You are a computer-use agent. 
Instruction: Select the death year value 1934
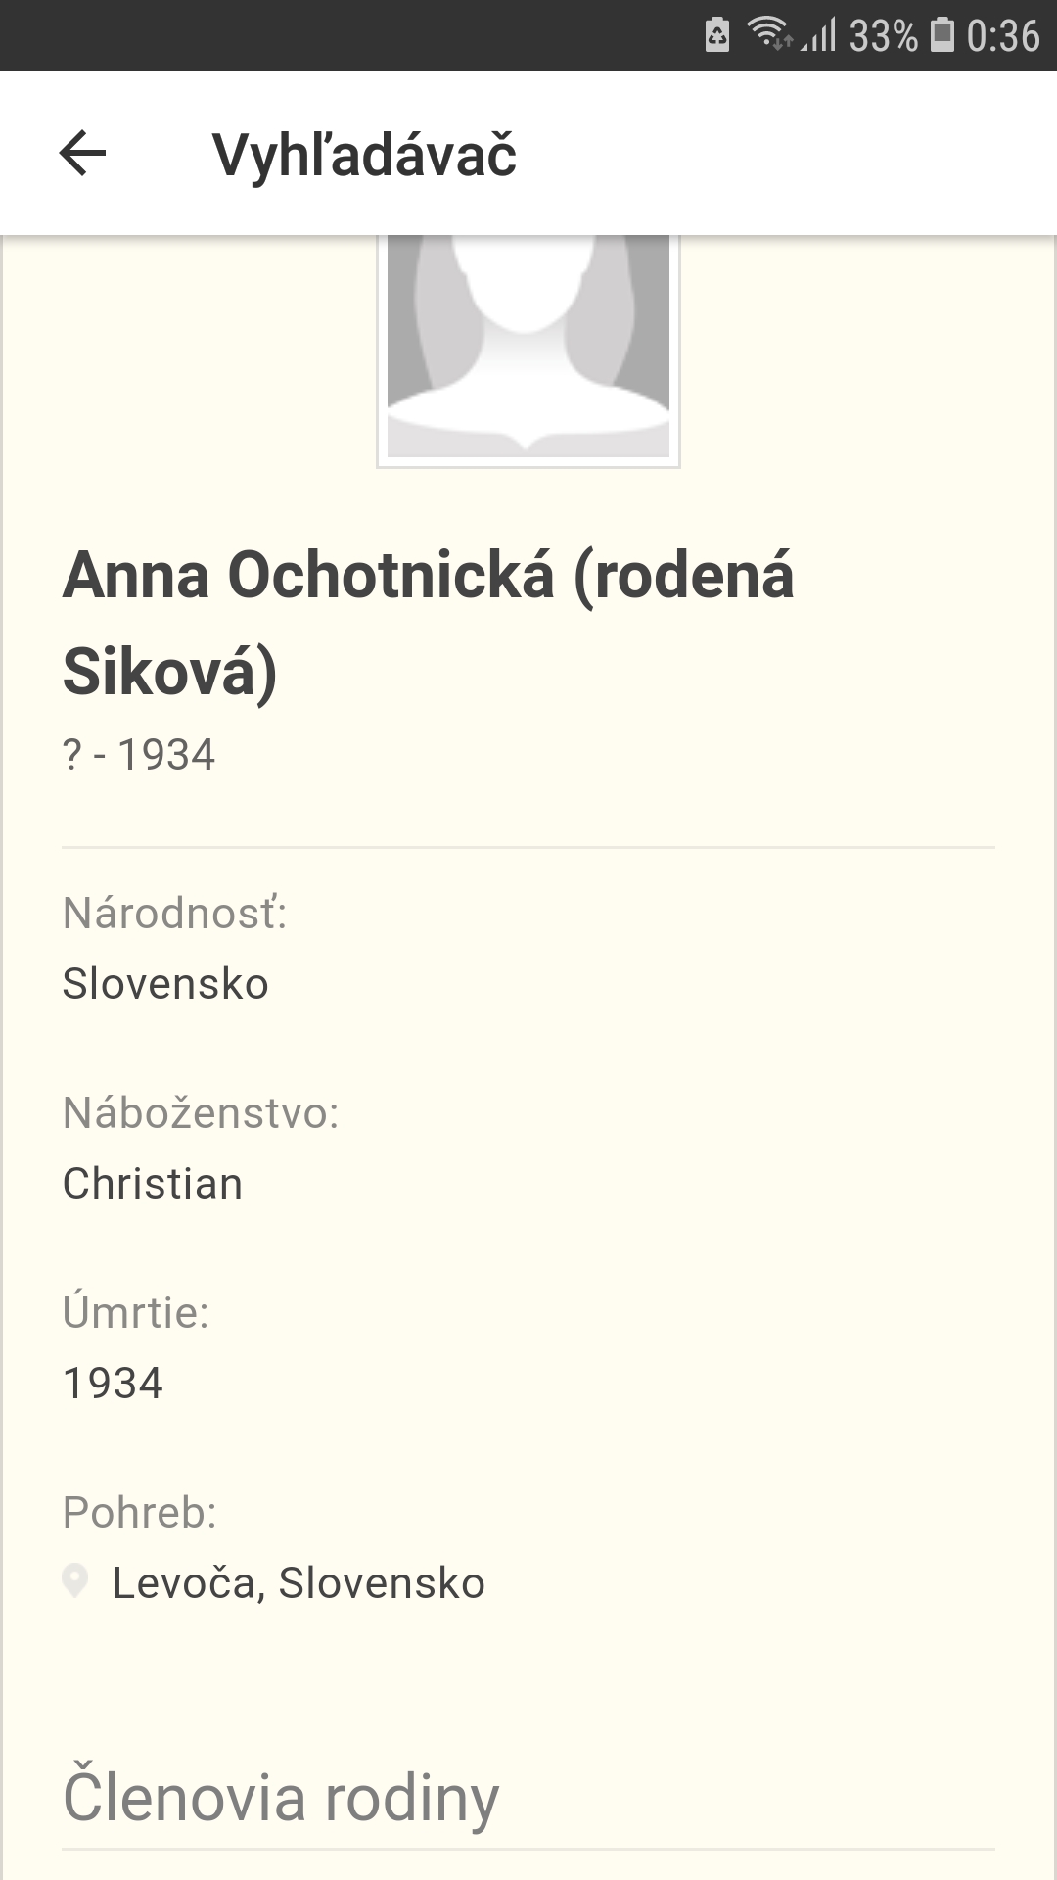[x=113, y=1384]
